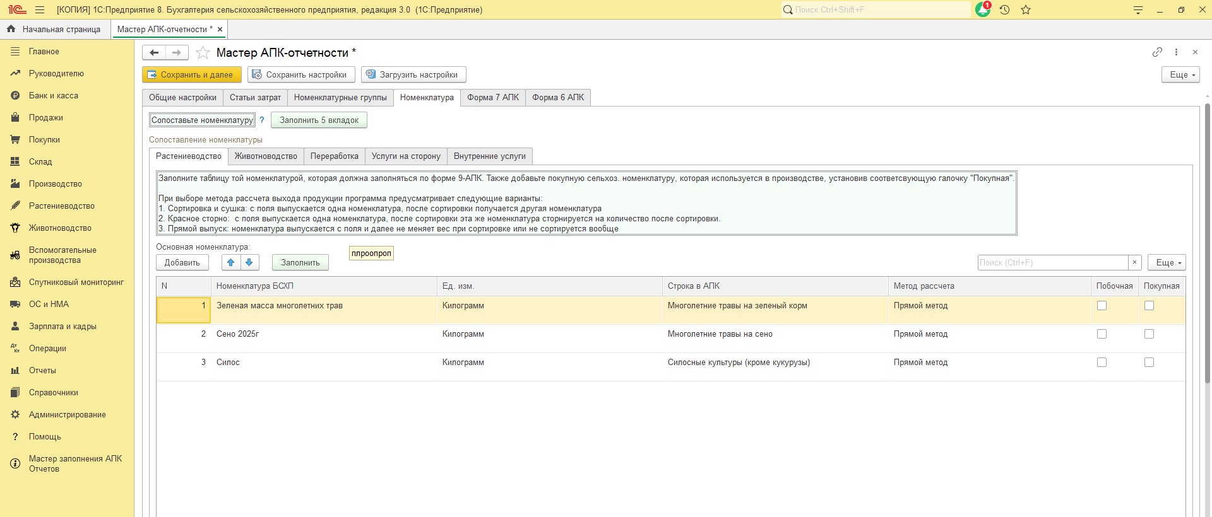Open the title bar panel settings dropdown
The height and width of the screenshot is (517, 1212).
[x=1138, y=9]
